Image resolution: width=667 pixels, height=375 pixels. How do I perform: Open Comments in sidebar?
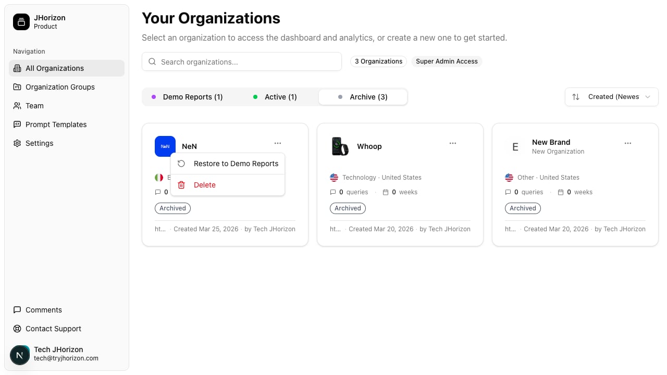point(67,310)
